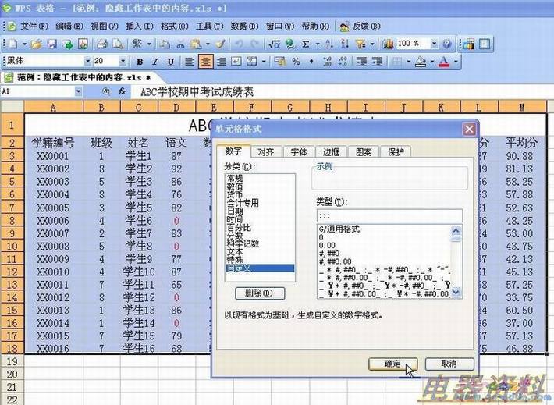554x405 pixels.
Task: Click the Print Preview toolbar icon
Action: [119, 44]
